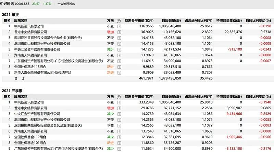The image size is (274, 152).
Task: Click question icon in 2021 年报 row 2 香港中央结算有限公司
Action: (x=119, y=32)
